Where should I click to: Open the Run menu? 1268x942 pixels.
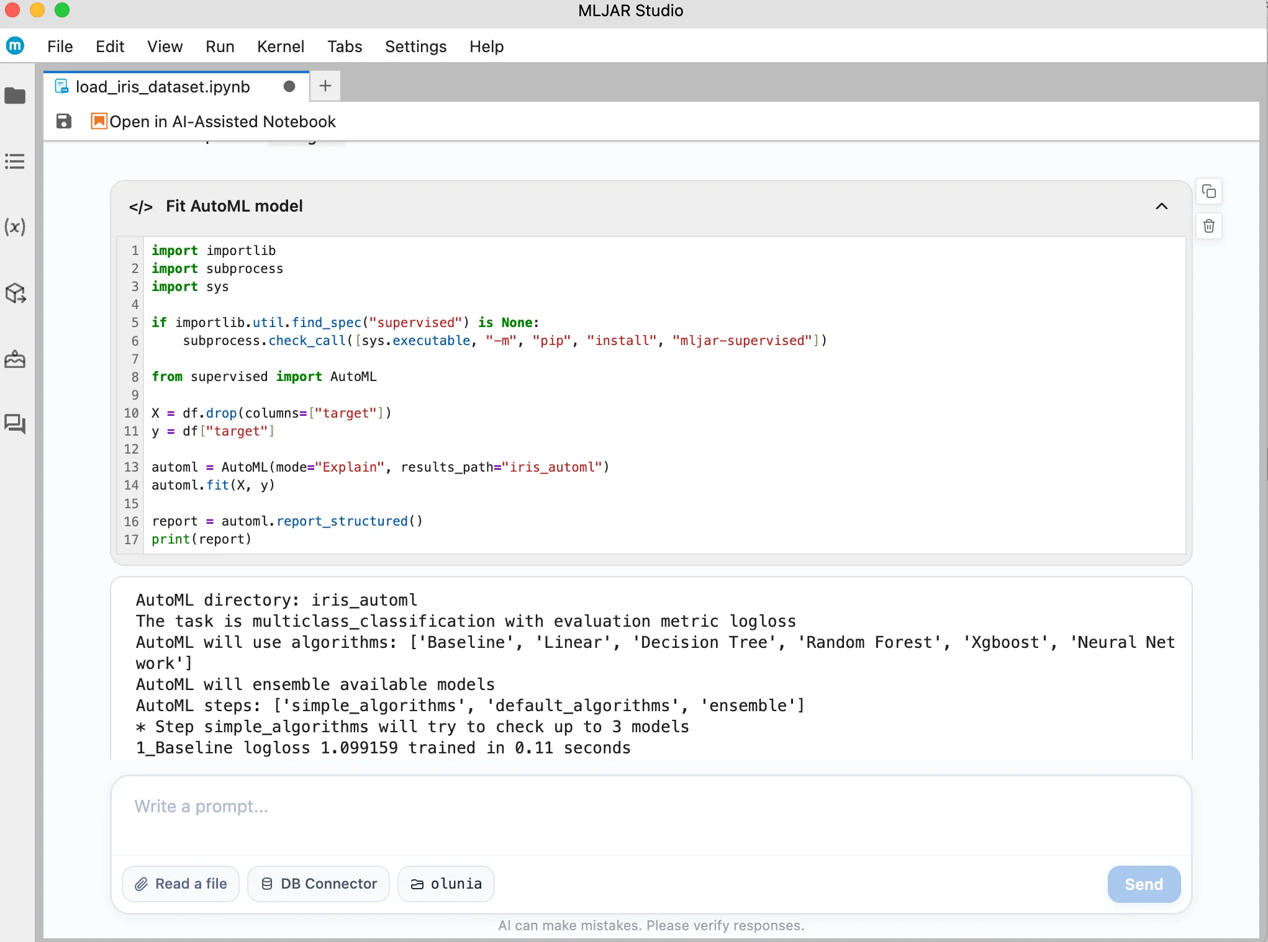220,47
